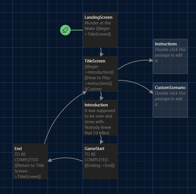196x194 pixels.
Task: Click "Double-click this passage" text in CustomScenario
Action: (x=170, y=96)
